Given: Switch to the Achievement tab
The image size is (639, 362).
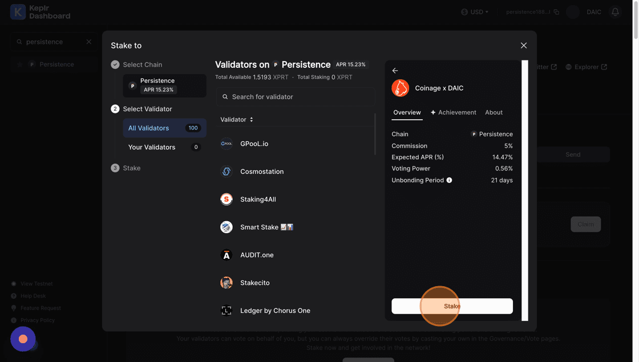Looking at the screenshot, I should coord(454,112).
